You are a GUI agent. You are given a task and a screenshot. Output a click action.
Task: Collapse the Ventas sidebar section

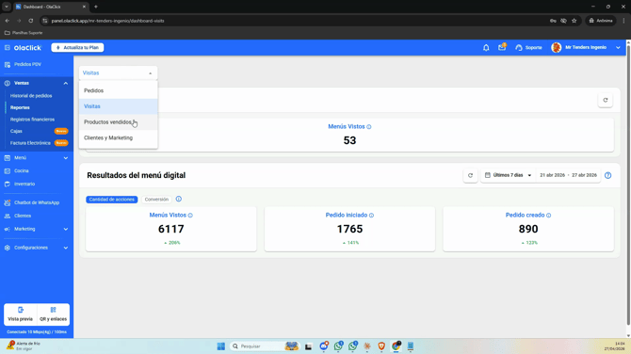pos(66,83)
